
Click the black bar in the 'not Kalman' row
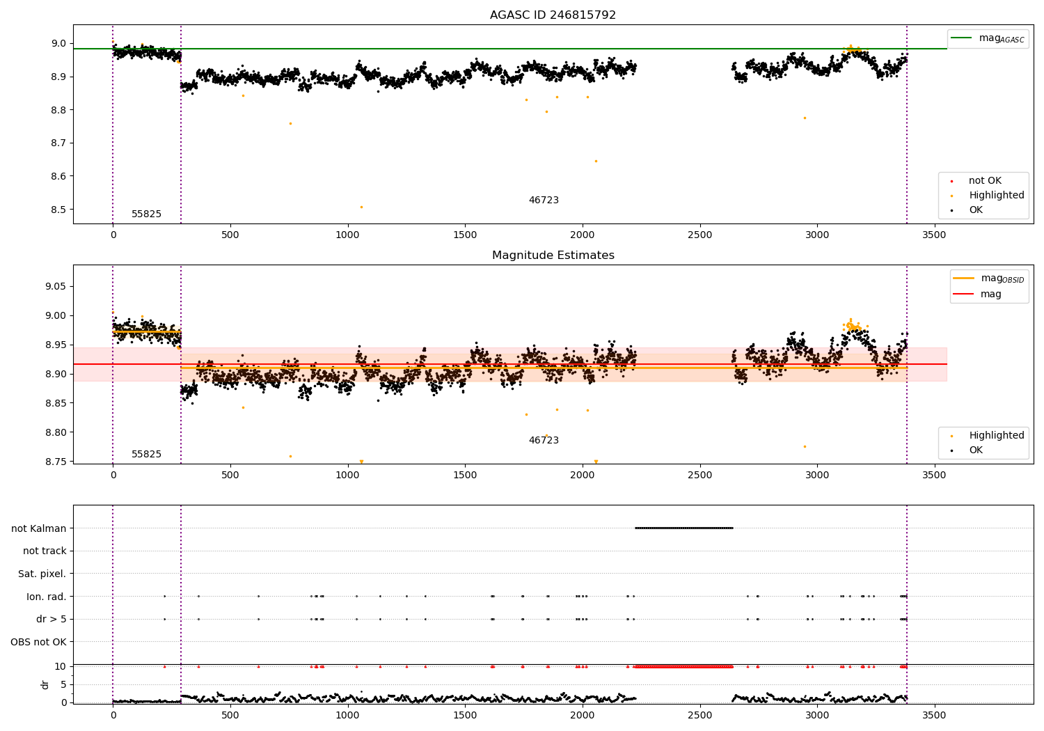click(x=683, y=528)
